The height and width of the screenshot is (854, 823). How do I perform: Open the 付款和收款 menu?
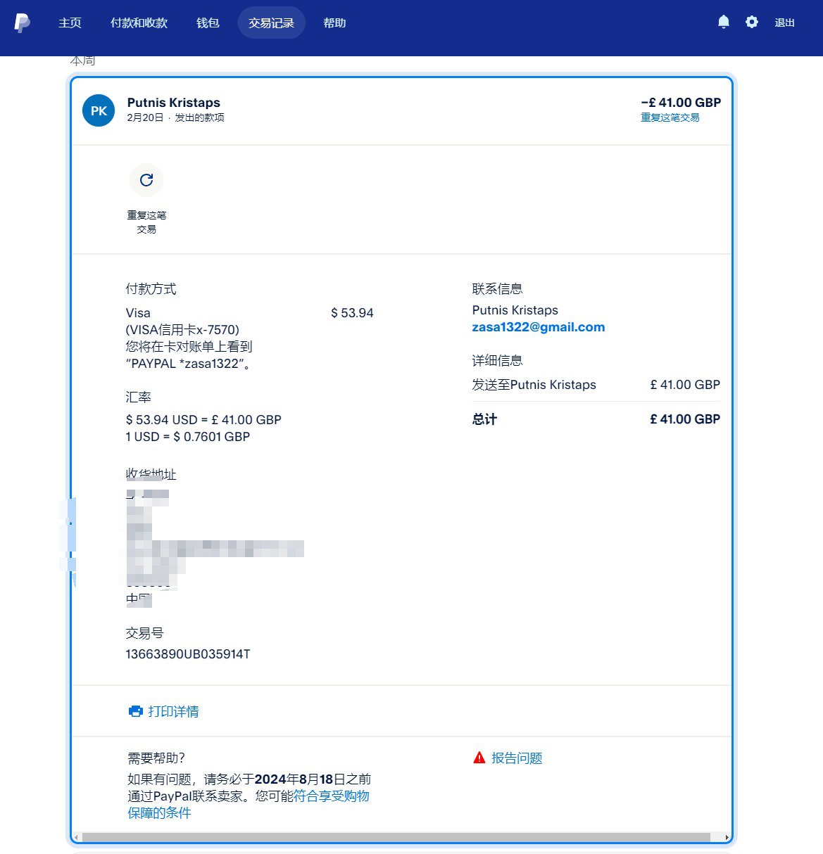pos(139,23)
